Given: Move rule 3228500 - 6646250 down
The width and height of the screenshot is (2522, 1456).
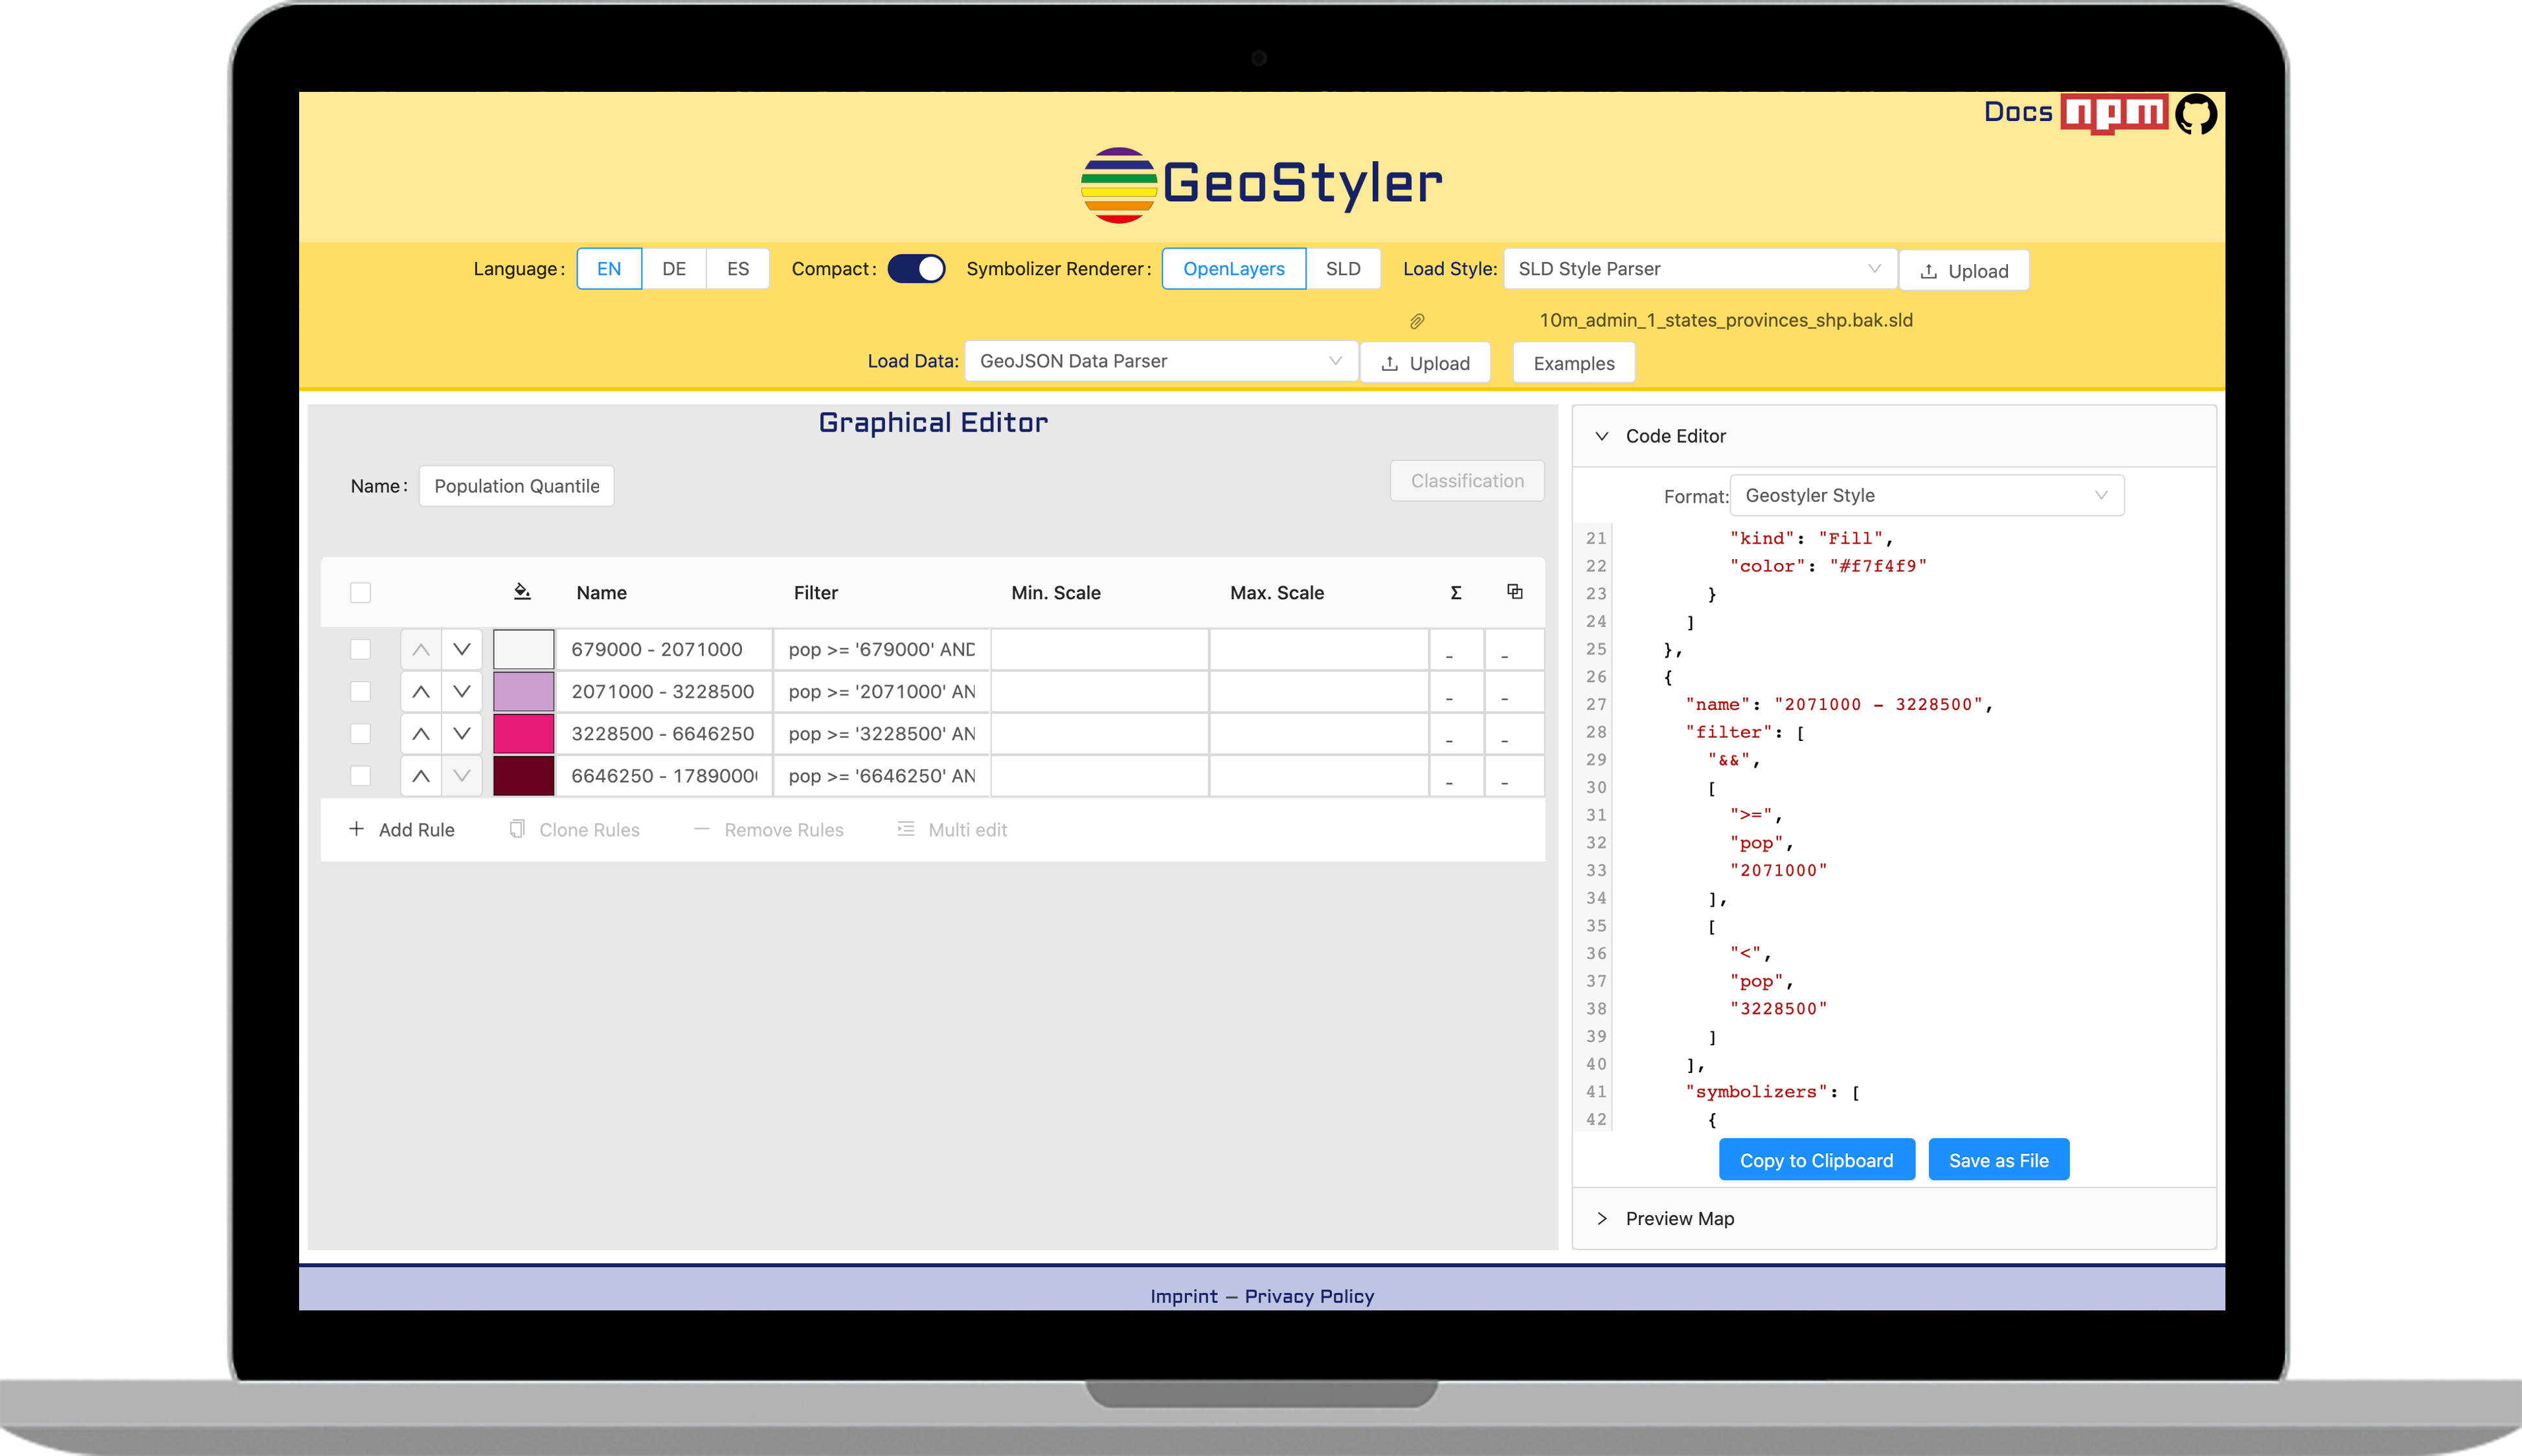Looking at the screenshot, I should click(x=461, y=733).
